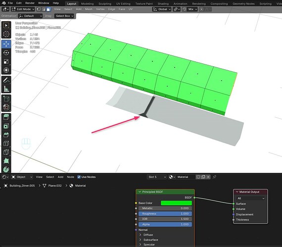Select the 3D Cursor tool
Image resolution: width=282 pixels, height=247 pixels.
pyautogui.click(x=6, y=34)
